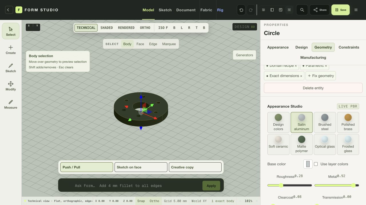Screen dimensions: 366x205
Task: Adjust the Roughness slider
Action: (x=290, y=185)
